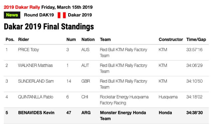Click the Num column header
This screenshot has height=125, width=213.
click(71, 39)
